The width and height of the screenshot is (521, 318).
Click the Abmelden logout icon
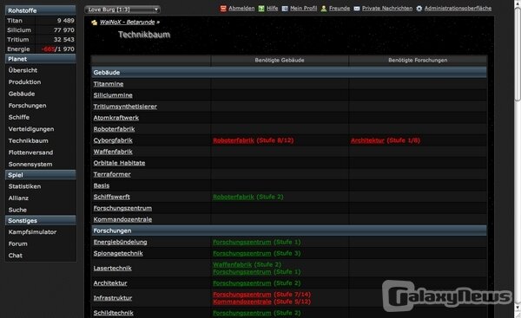223,9
